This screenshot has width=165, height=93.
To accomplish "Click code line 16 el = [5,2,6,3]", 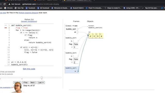I will pos(19,62).
